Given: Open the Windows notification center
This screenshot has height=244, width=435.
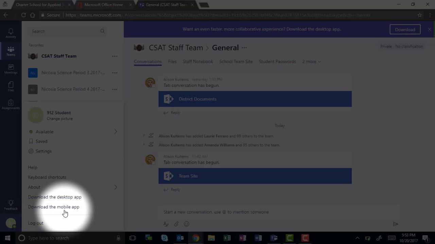Looking at the screenshot, I should click(x=425, y=238).
